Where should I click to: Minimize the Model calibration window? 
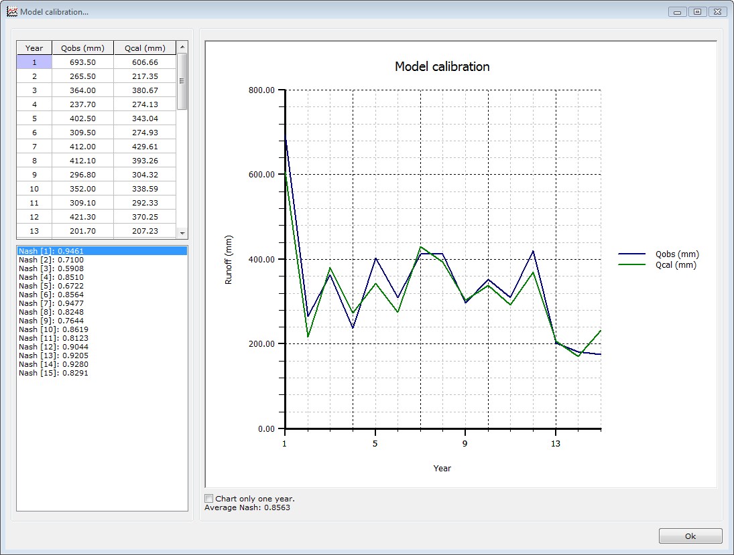coord(678,12)
